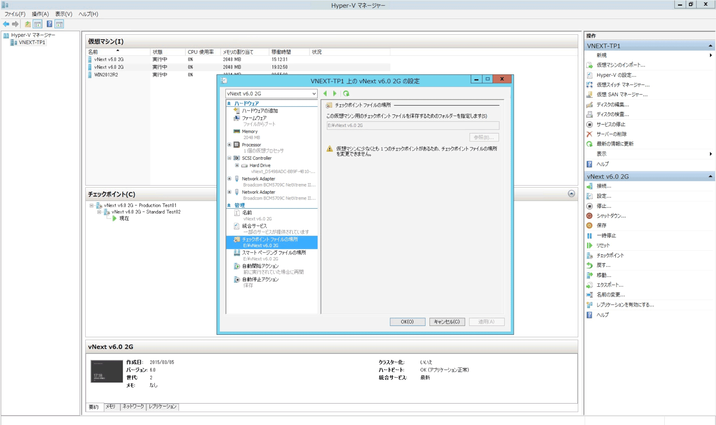Select 自動開始アクション item

pos(260,266)
